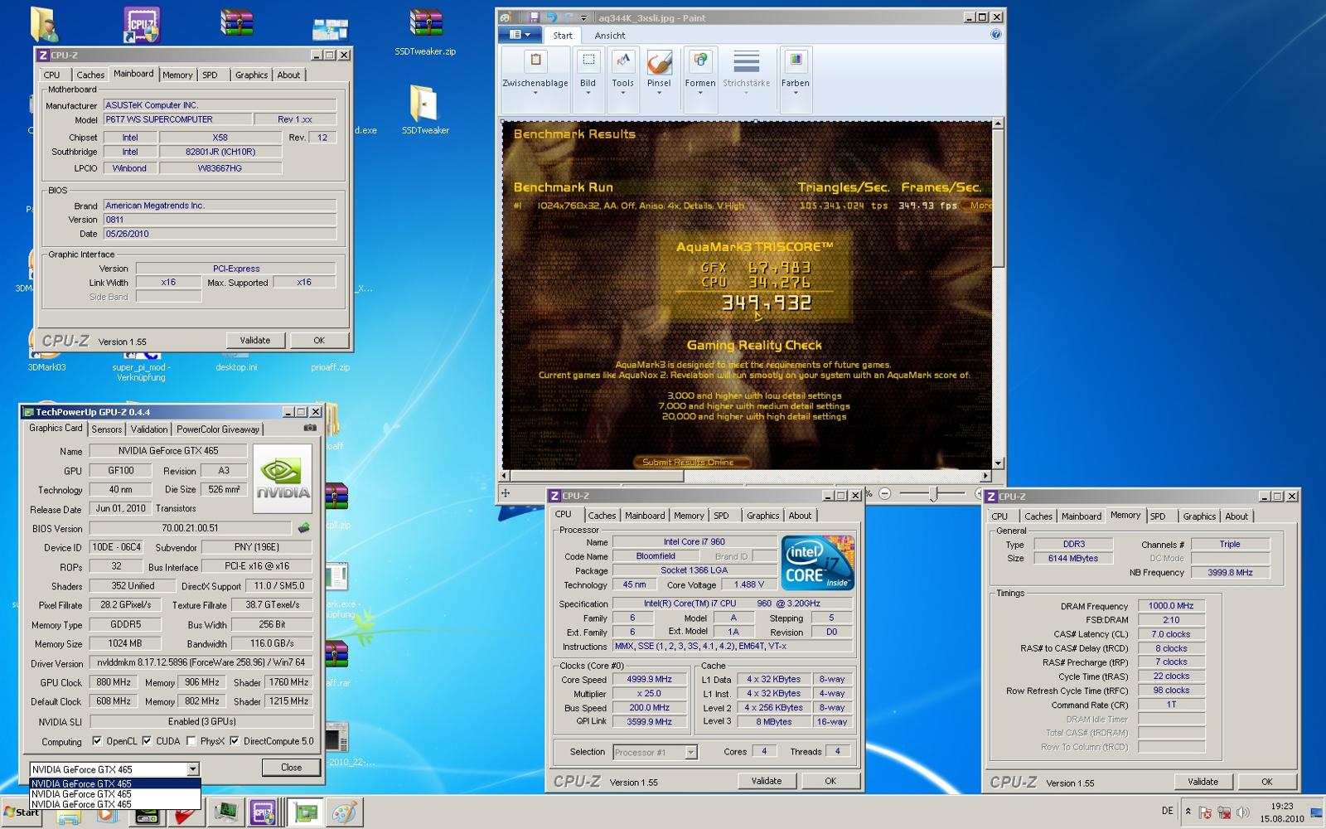Expand the Zwischenablage dropdown arrow in Paint
1326x829 pixels.
click(535, 93)
